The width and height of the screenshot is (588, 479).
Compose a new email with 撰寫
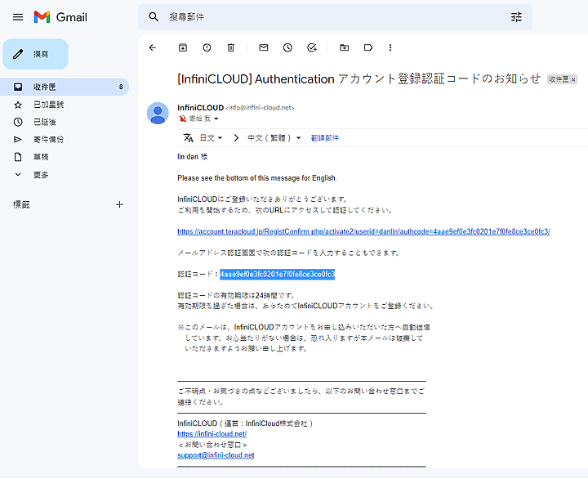[36, 54]
